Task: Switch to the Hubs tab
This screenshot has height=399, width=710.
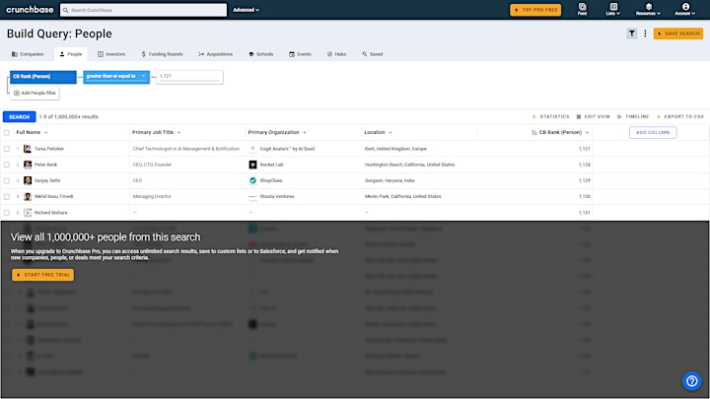Action: [x=336, y=54]
